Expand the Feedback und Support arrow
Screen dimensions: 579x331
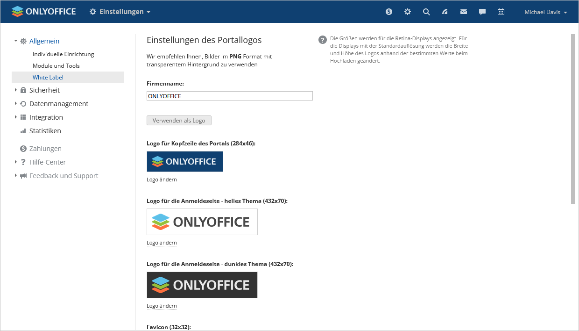(x=15, y=175)
